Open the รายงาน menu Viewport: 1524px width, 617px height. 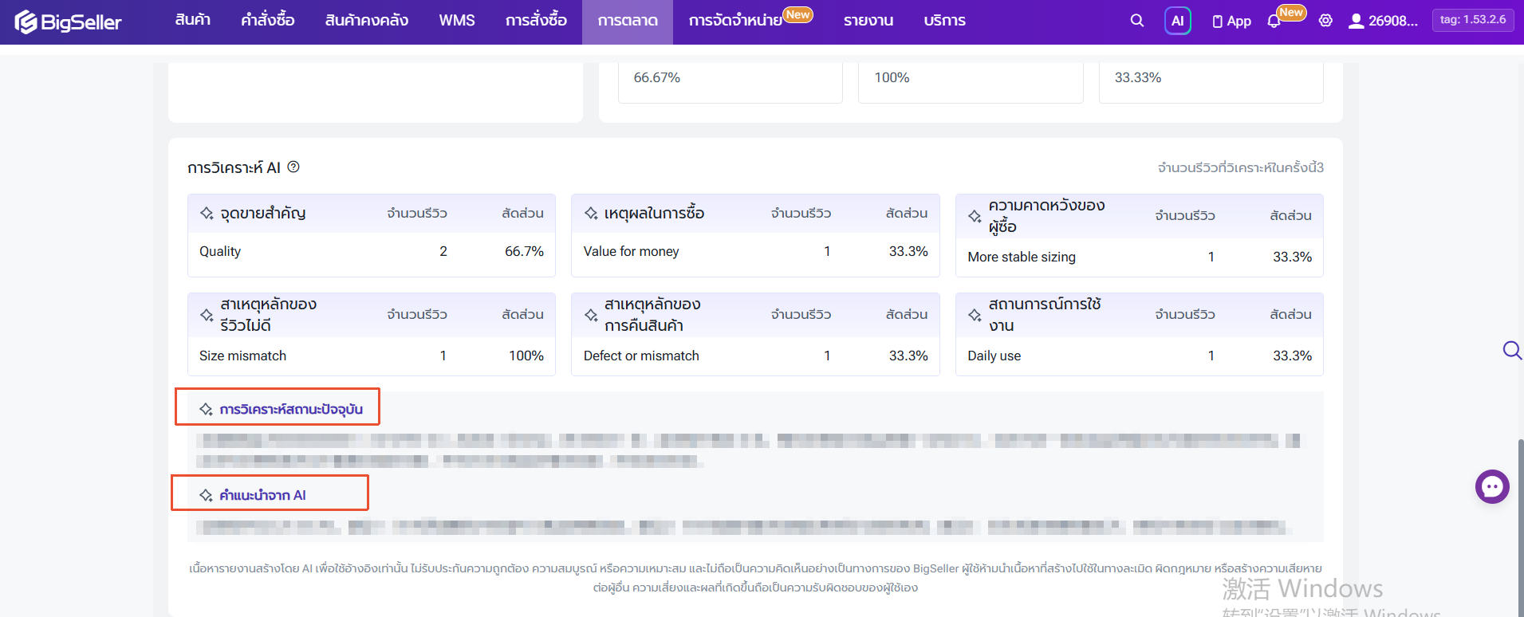pyautogui.click(x=868, y=21)
